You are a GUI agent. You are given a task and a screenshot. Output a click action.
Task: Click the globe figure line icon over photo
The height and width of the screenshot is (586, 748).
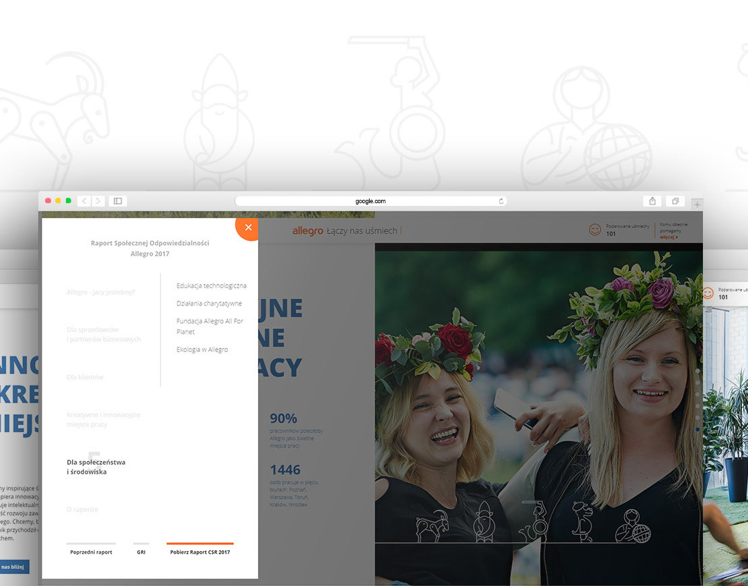(632, 526)
